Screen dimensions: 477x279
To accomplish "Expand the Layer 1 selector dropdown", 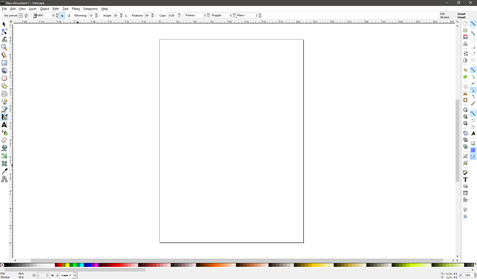I will pos(75,275).
